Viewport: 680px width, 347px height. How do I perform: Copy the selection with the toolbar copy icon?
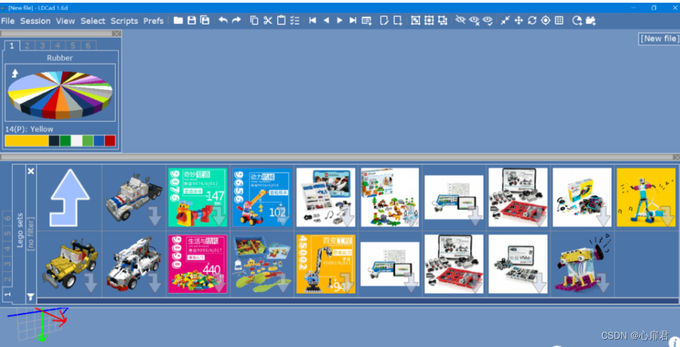coord(255,20)
